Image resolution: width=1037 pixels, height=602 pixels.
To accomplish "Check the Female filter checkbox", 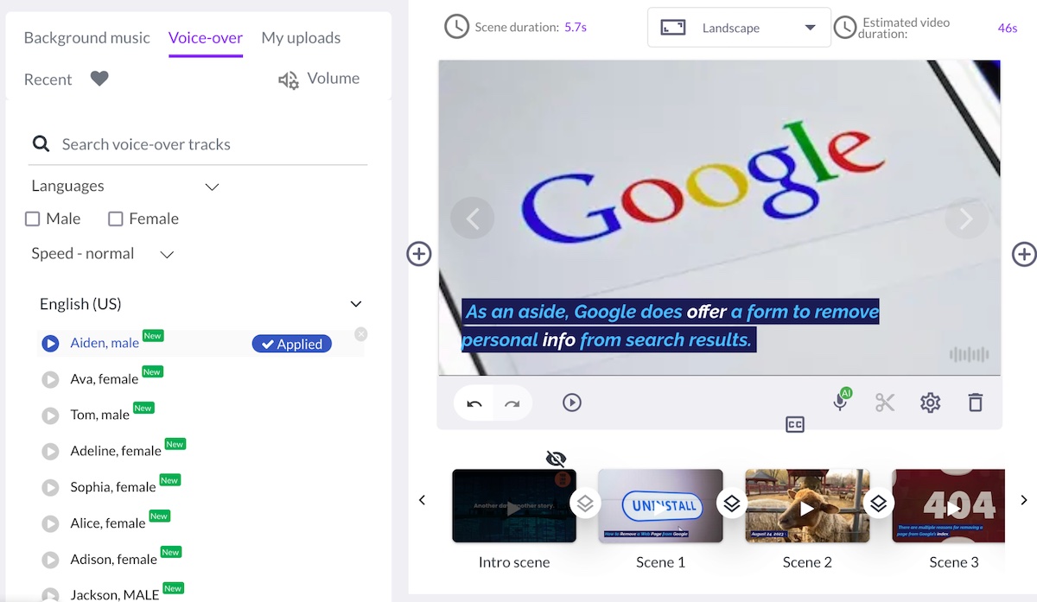I will [116, 219].
